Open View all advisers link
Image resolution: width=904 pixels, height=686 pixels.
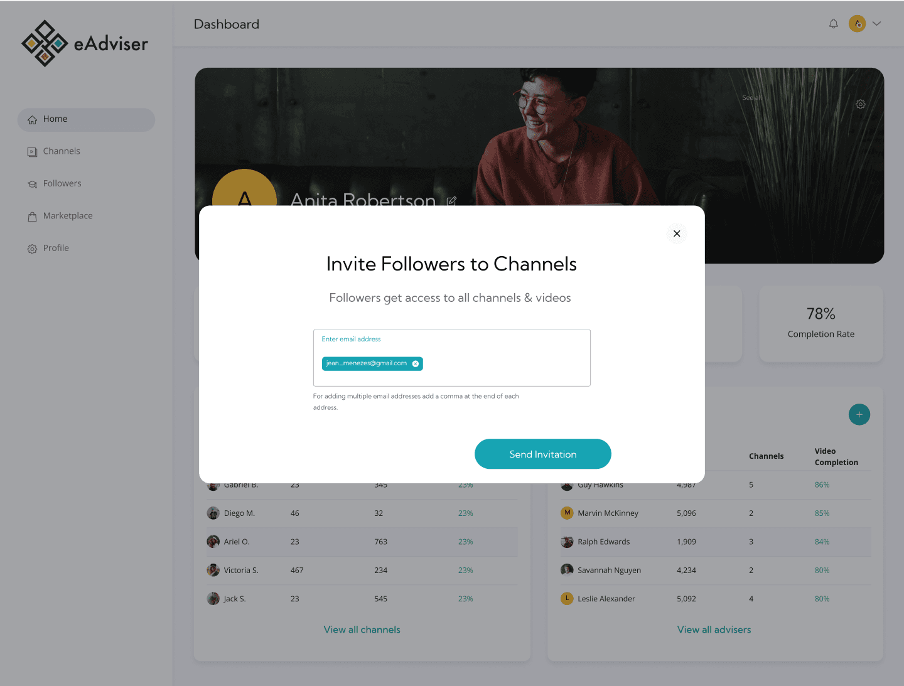tap(714, 630)
